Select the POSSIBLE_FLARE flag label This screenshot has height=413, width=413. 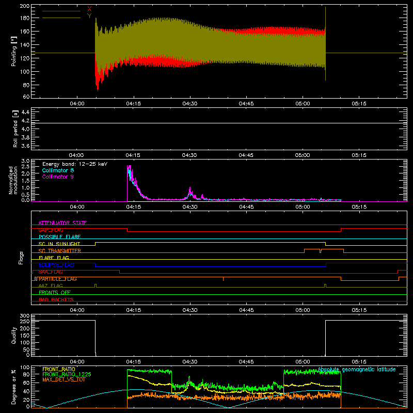[59, 237]
